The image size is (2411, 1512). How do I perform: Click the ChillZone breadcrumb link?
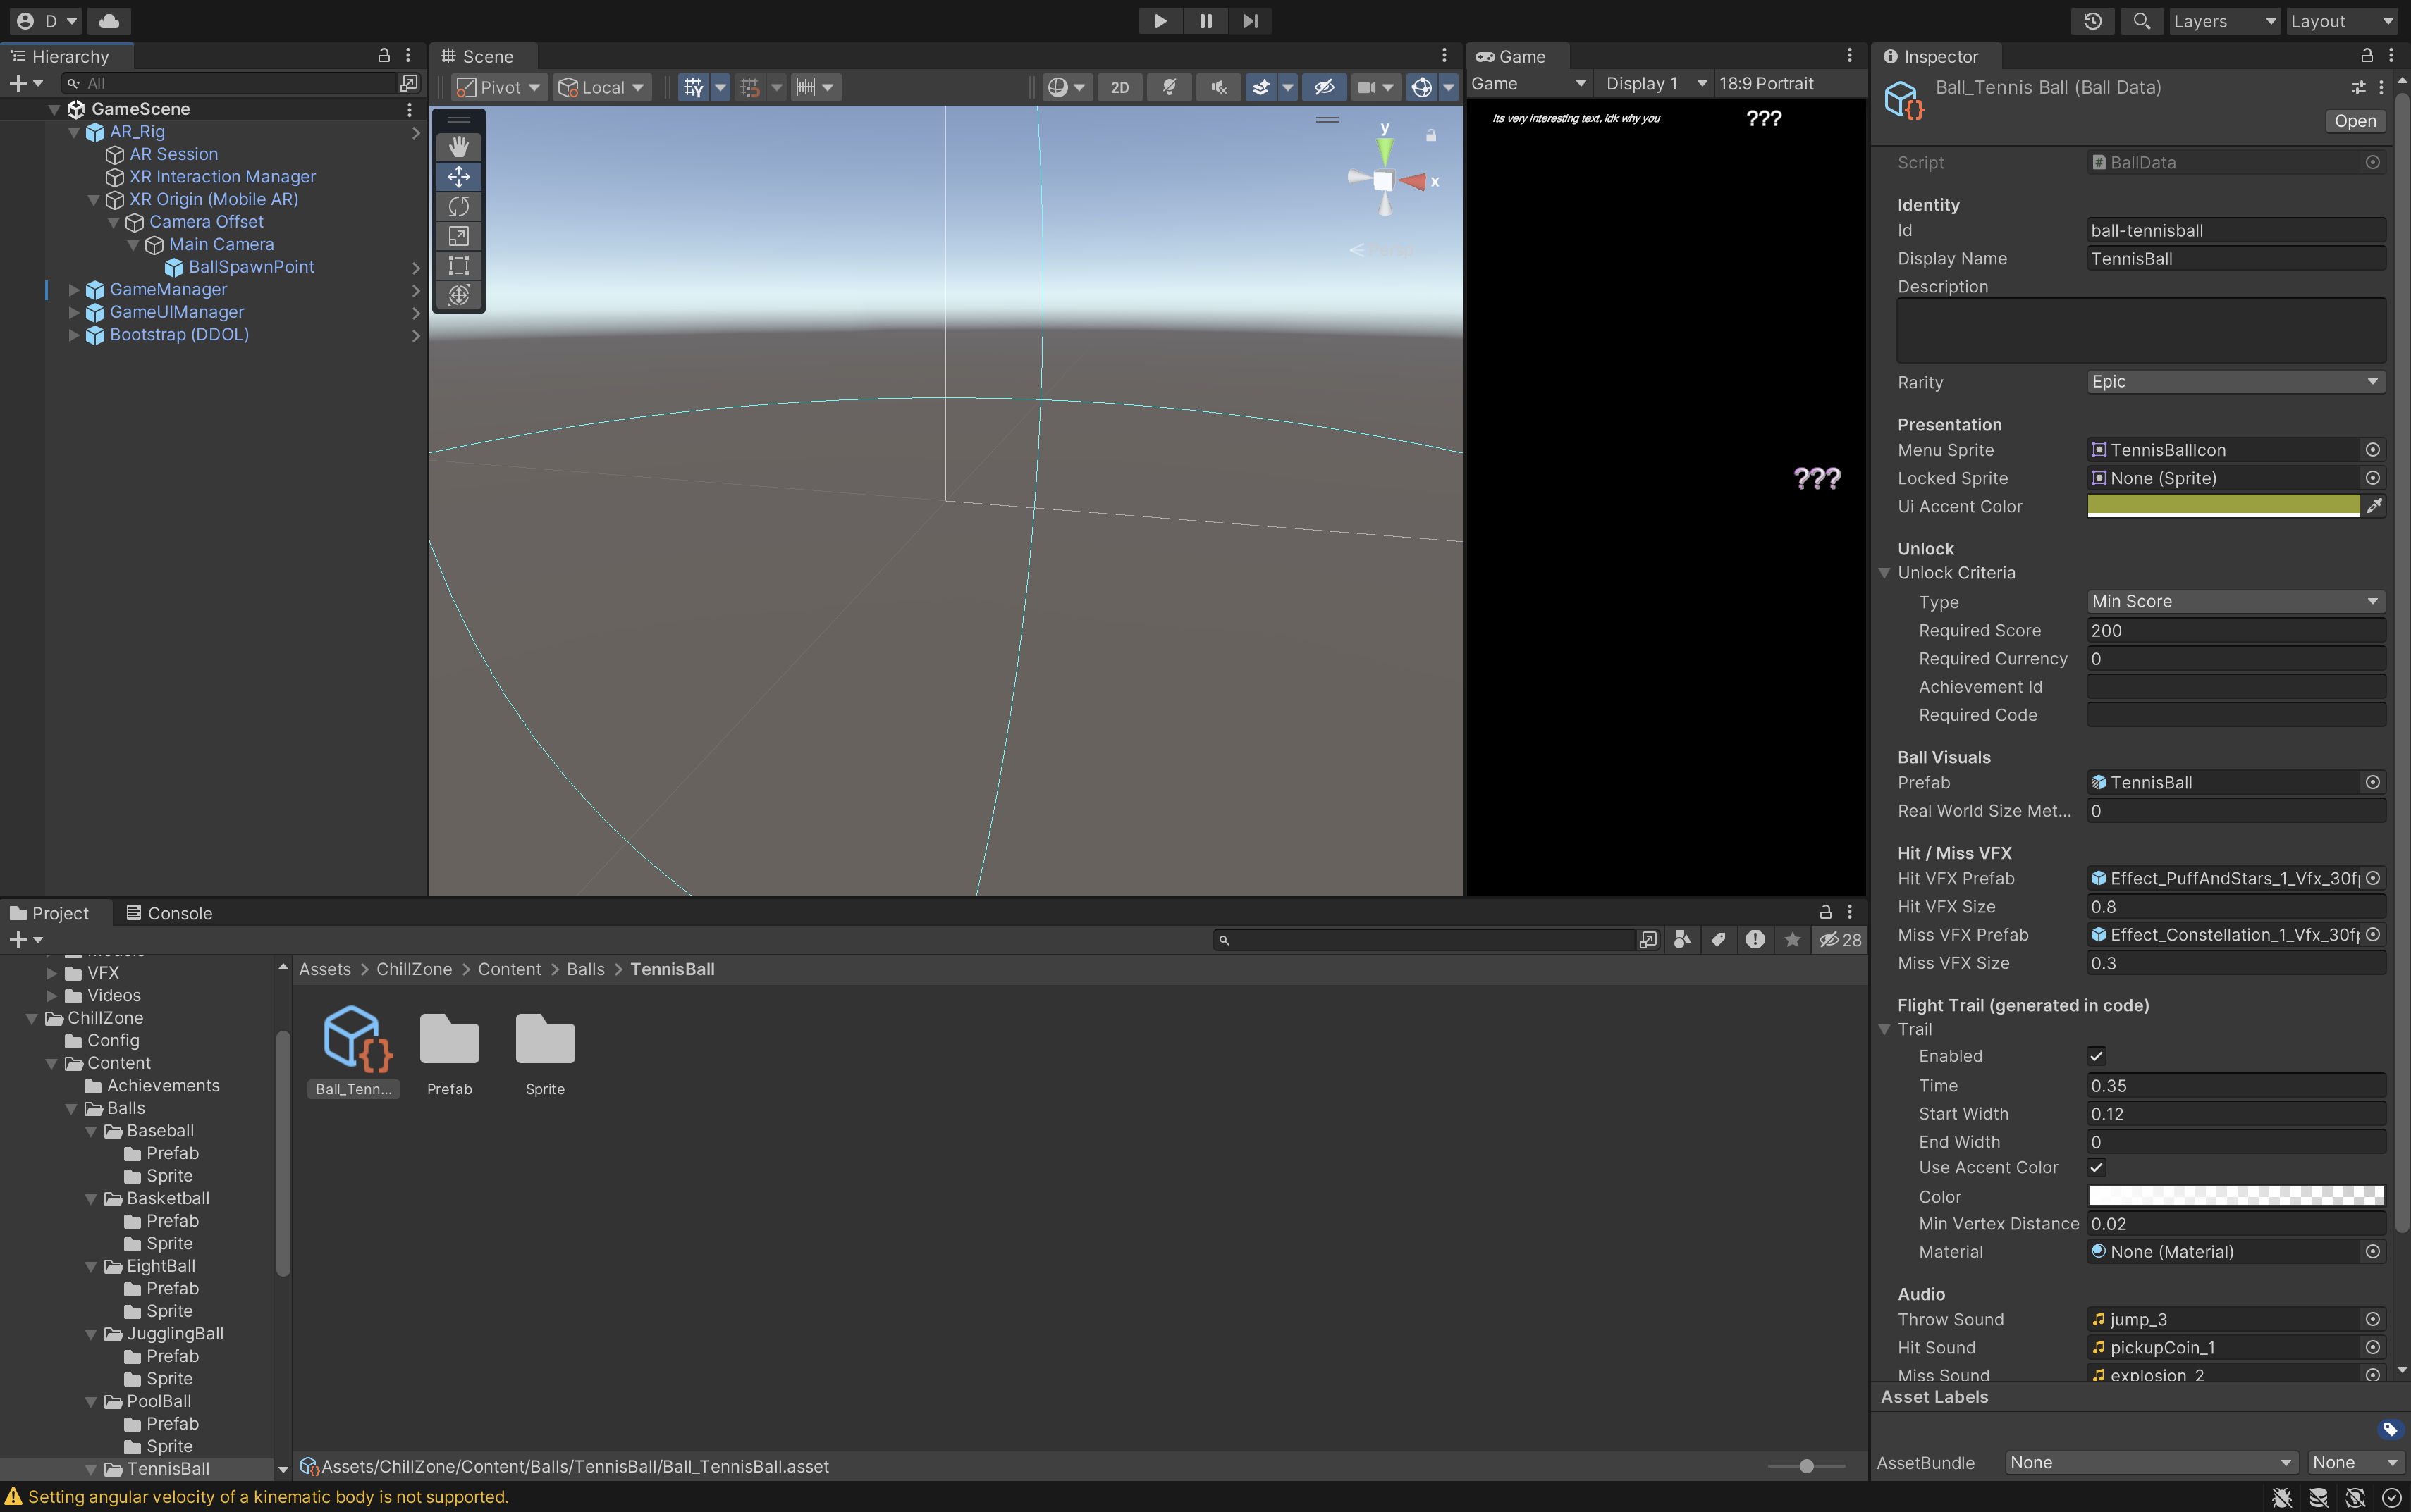[x=415, y=969]
